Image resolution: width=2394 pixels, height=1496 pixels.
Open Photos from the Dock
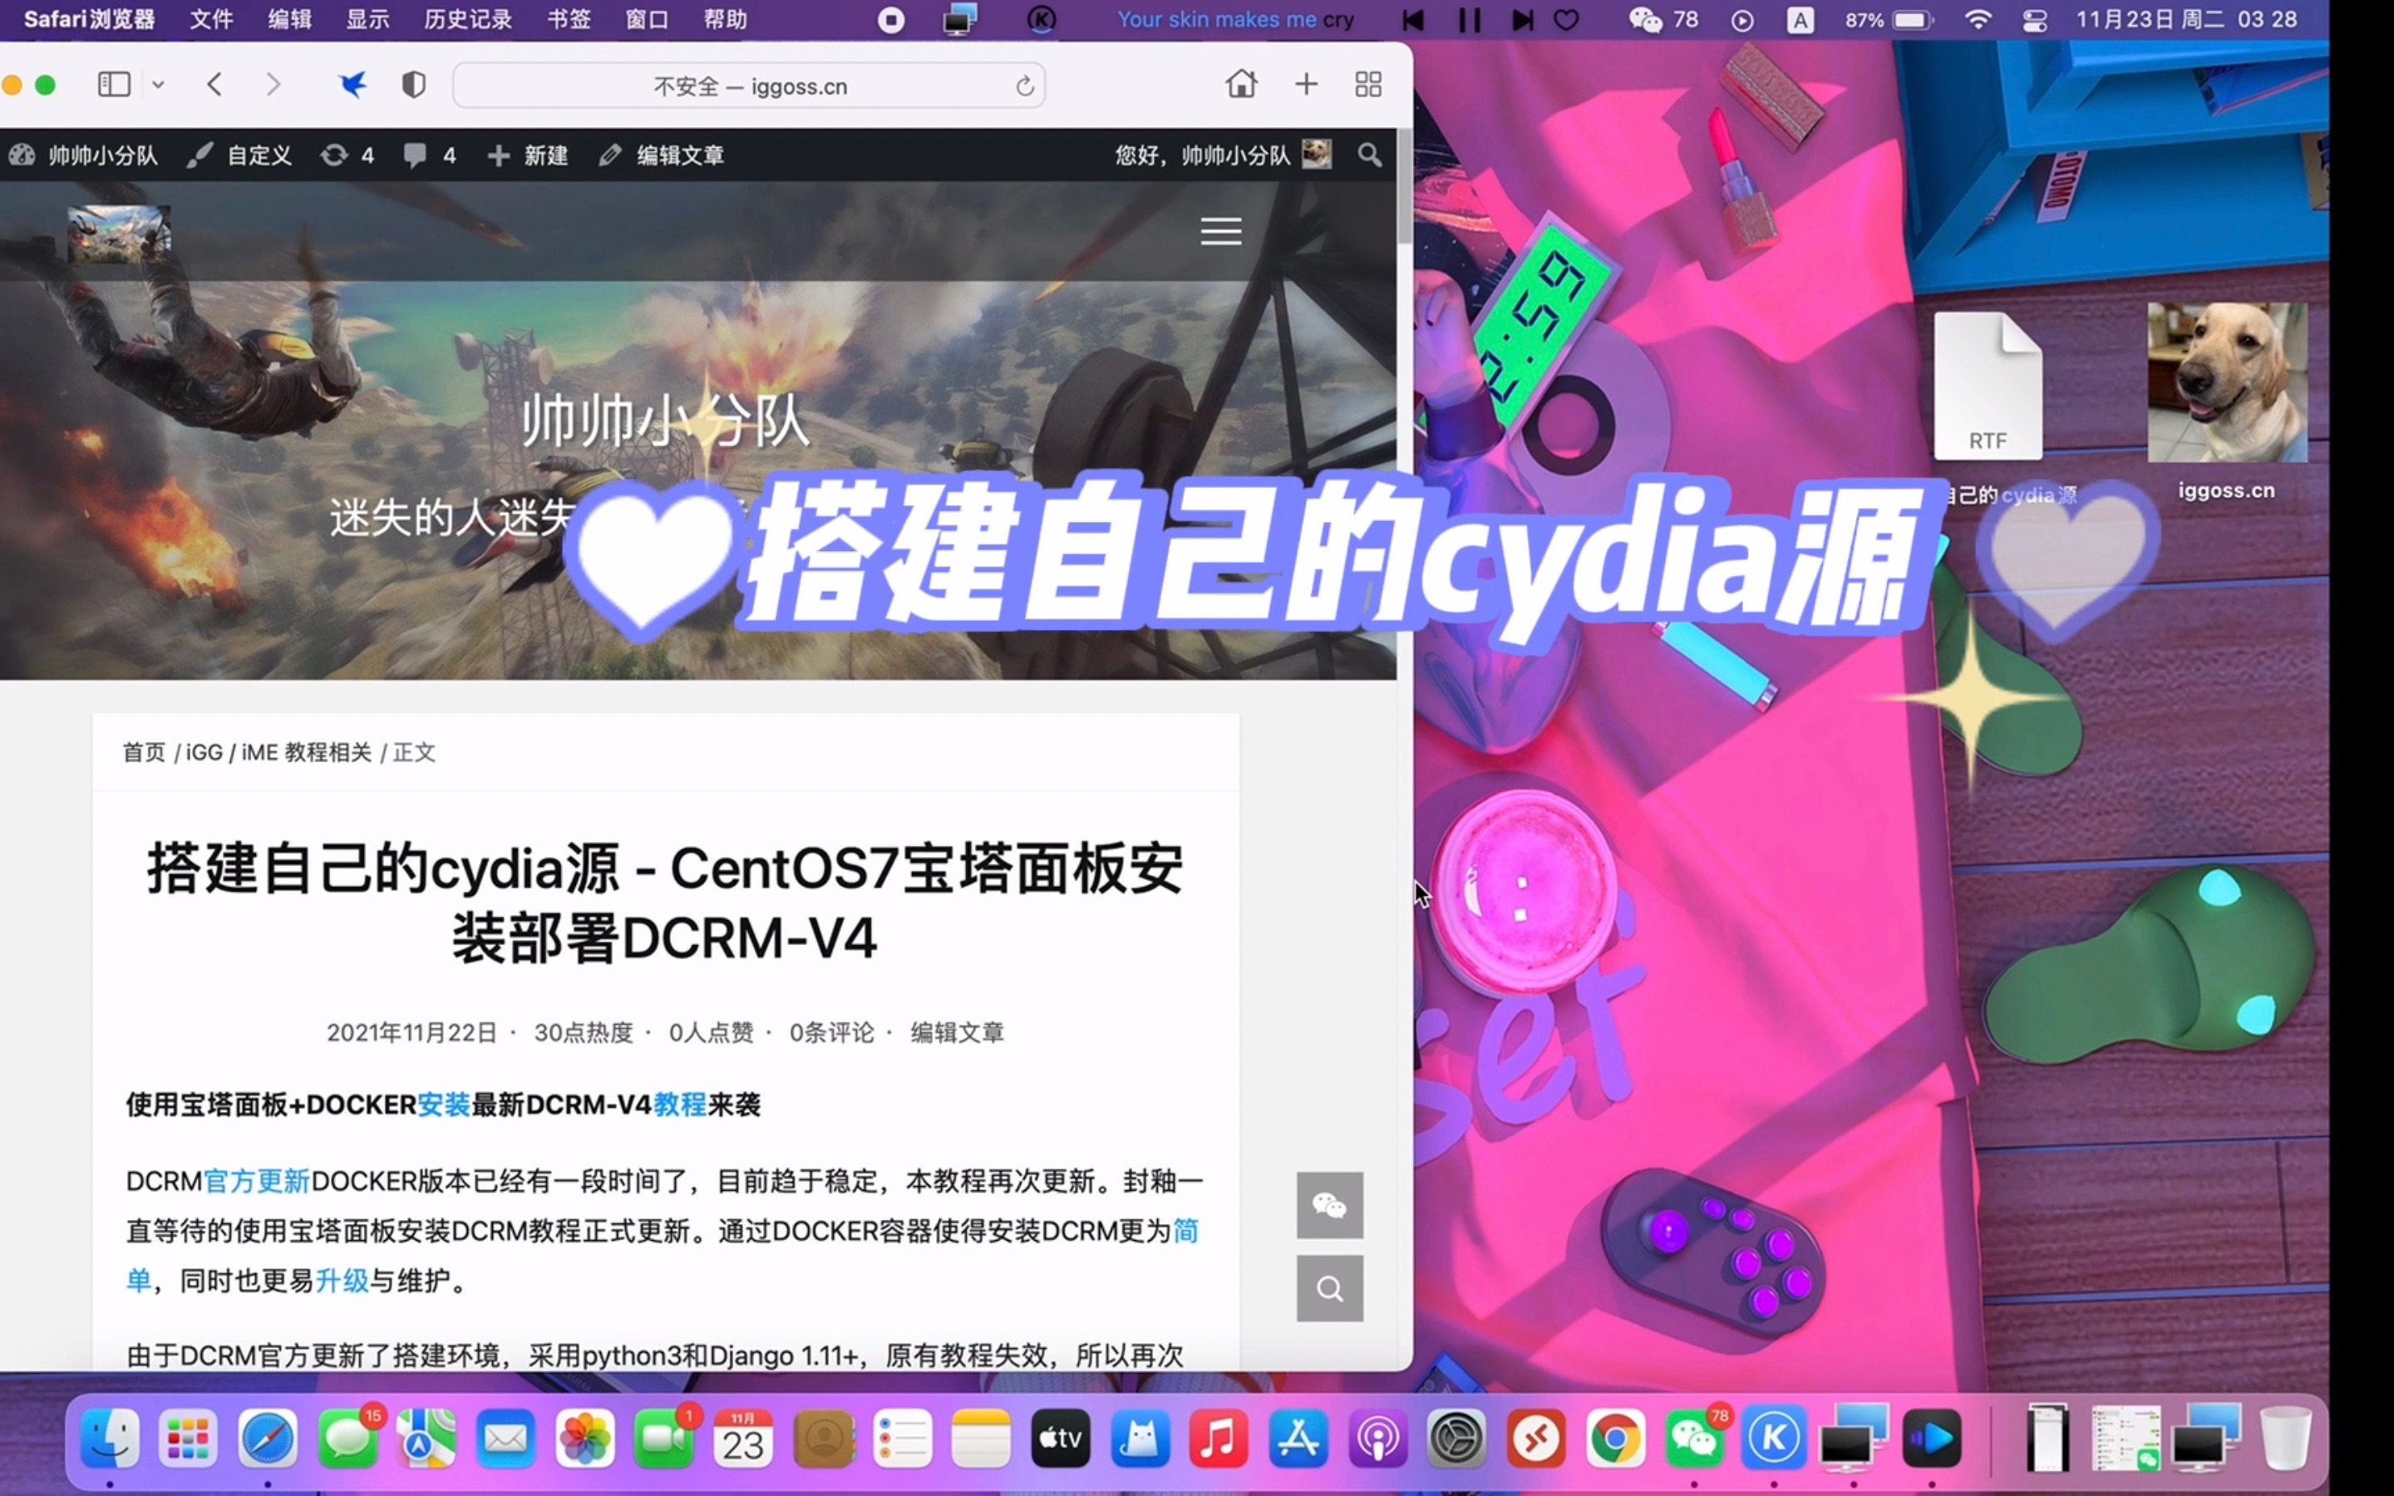coord(584,1439)
